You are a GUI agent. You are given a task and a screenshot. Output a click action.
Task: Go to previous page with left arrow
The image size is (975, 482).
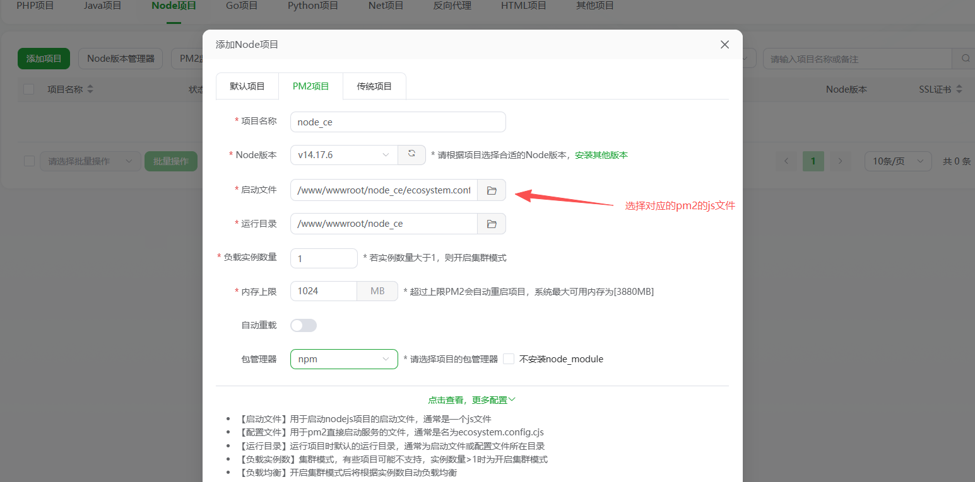(786, 161)
